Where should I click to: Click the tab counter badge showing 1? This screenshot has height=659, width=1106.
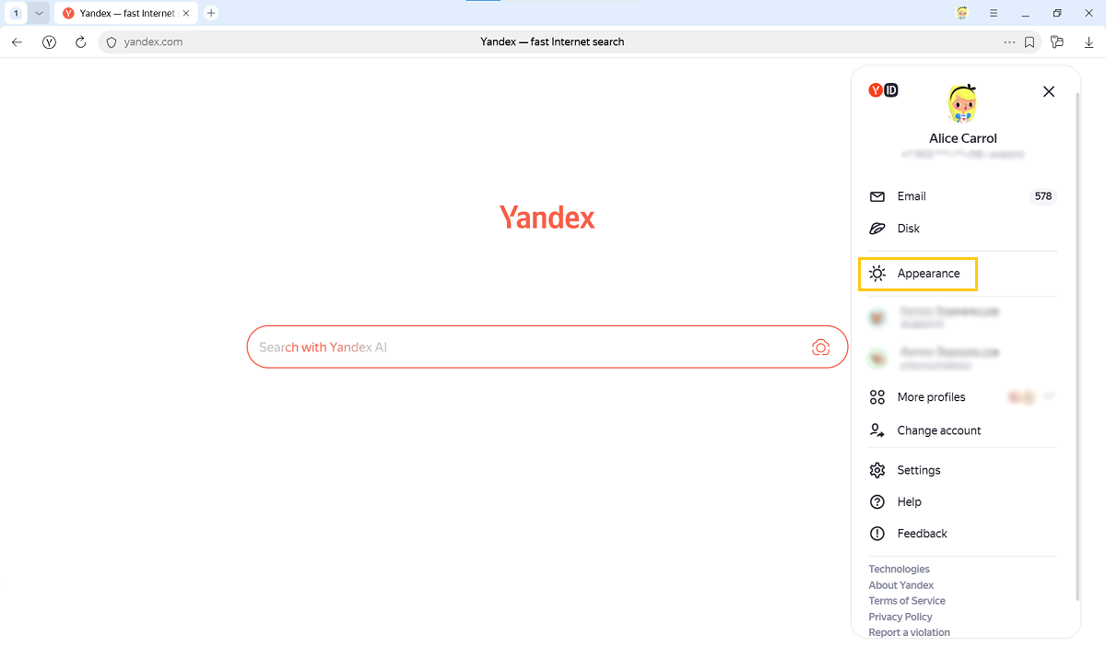point(17,13)
